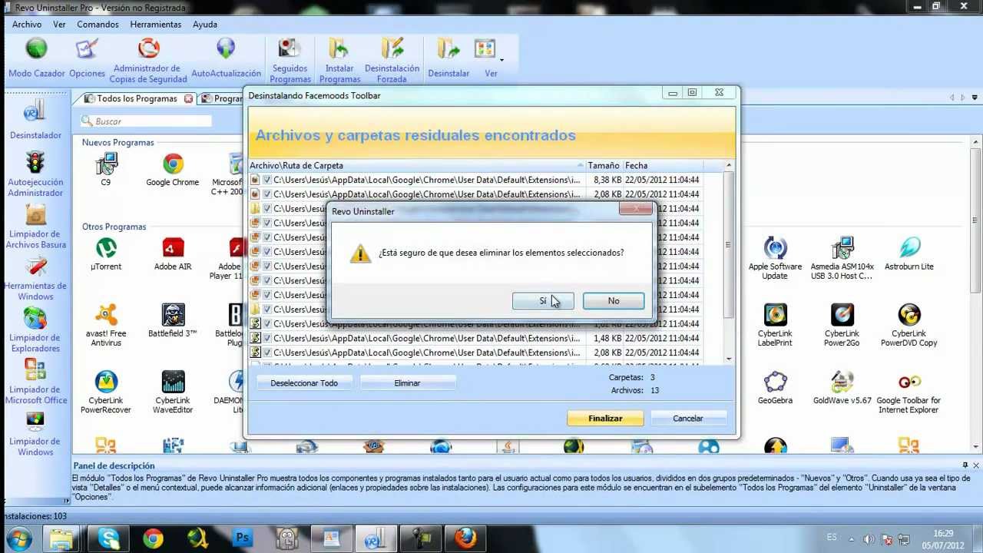Click the Desinstalar toolbar icon
983x553 pixels.
click(x=448, y=58)
